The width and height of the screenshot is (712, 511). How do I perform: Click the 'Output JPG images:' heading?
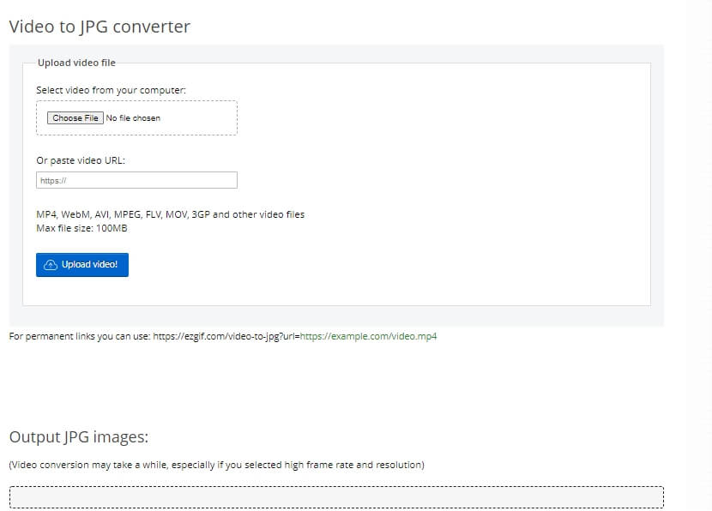coord(79,436)
